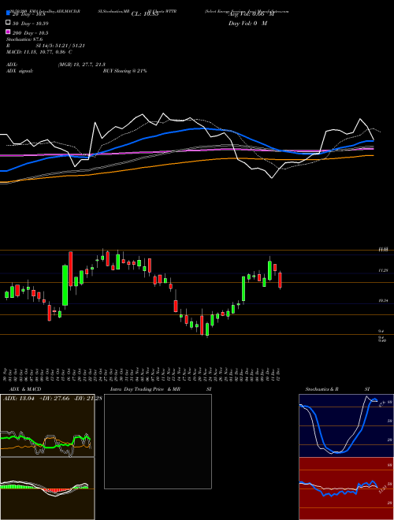Click the MACD histogram panel

[x=47, y=488]
